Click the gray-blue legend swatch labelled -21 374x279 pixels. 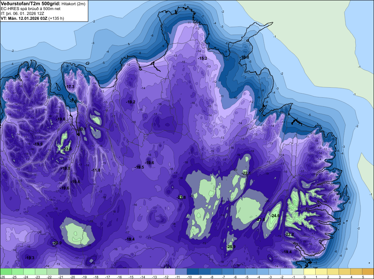click(64, 272)
